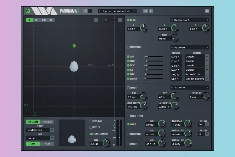Select Polar coordinate mode button
The width and height of the screenshot is (235, 157).
coord(47,144)
